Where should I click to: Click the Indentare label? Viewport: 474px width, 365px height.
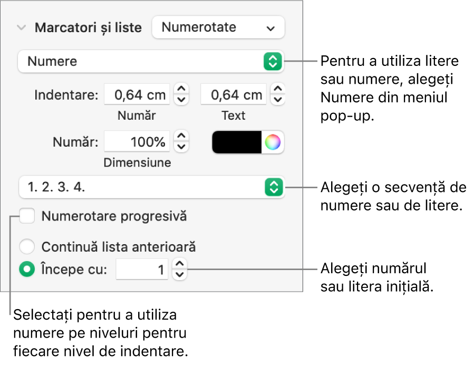click(66, 95)
